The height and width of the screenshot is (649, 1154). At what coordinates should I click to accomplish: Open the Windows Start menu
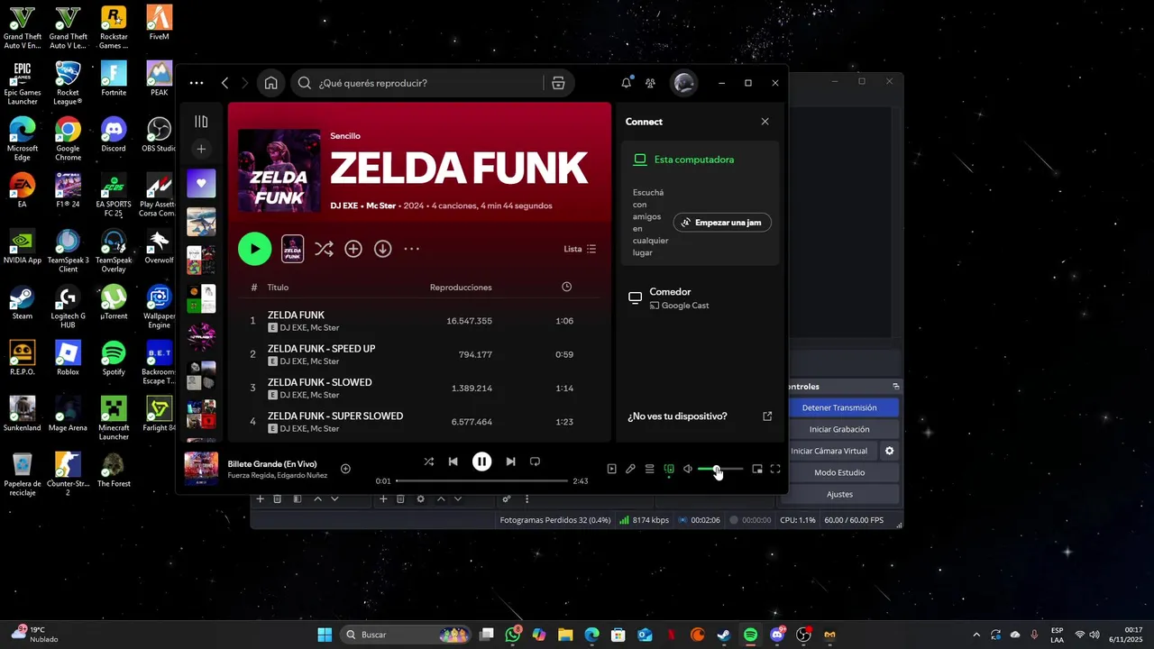tap(325, 635)
